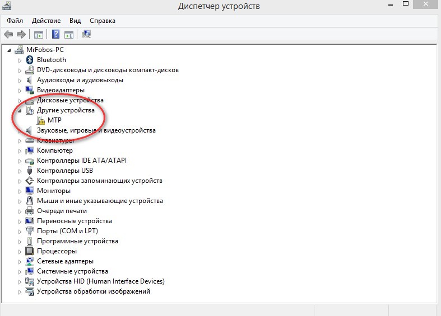
Task: Select Программные устройства in the tree
Action: coord(77,241)
